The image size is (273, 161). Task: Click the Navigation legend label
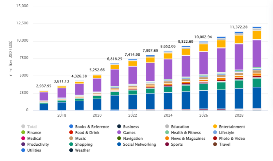(x=133, y=139)
